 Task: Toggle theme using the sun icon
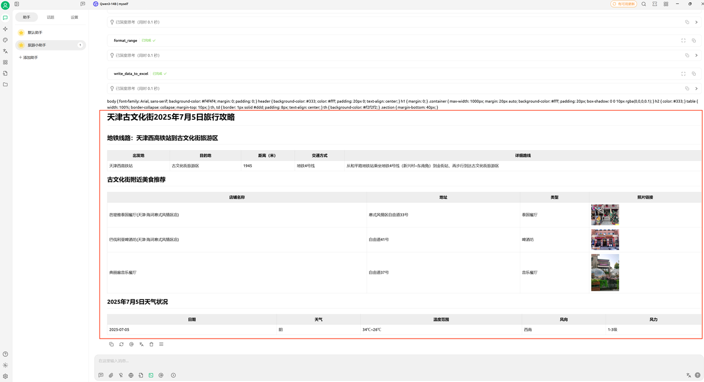click(x=5, y=365)
